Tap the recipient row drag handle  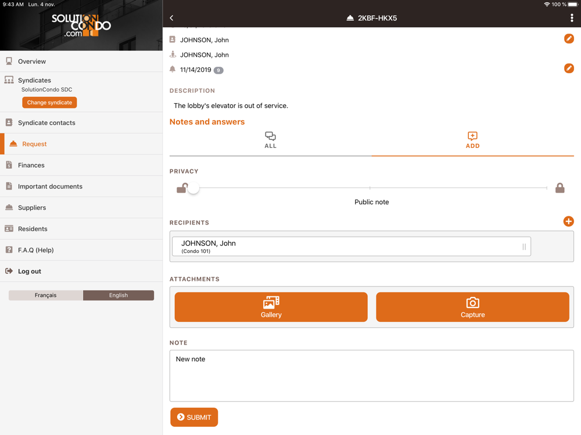(523, 246)
